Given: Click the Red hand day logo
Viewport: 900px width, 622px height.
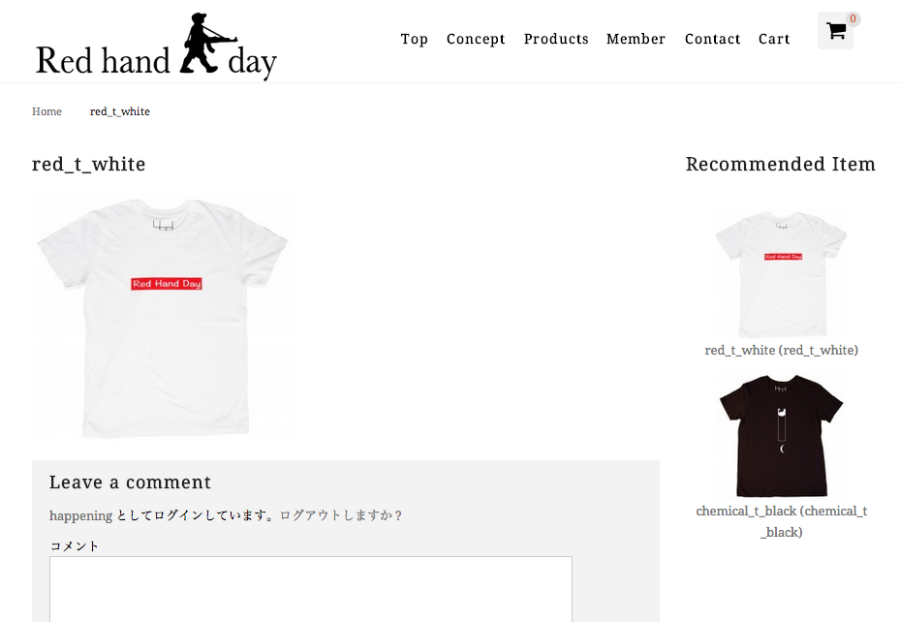Looking at the screenshot, I should [x=156, y=47].
